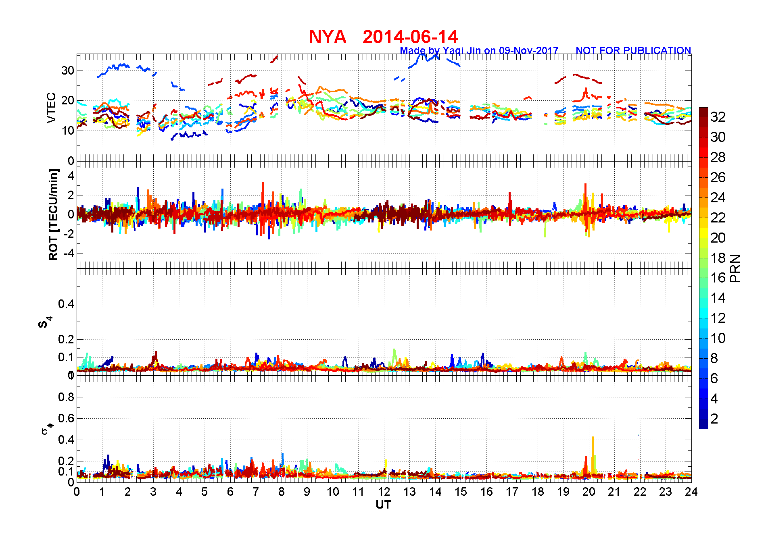Click the UT axis tick "23"
Image resolution: width=768 pixels, height=536 pixels.
point(666,492)
